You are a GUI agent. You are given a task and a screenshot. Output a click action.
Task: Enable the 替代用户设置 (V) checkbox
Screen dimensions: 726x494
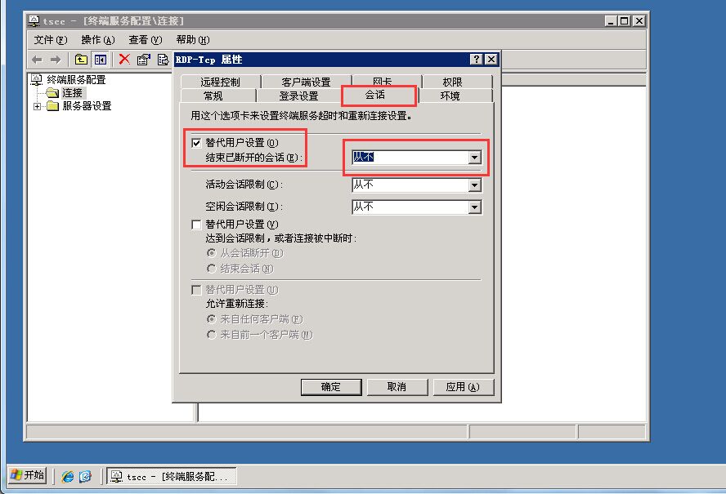[x=196, y=225]
